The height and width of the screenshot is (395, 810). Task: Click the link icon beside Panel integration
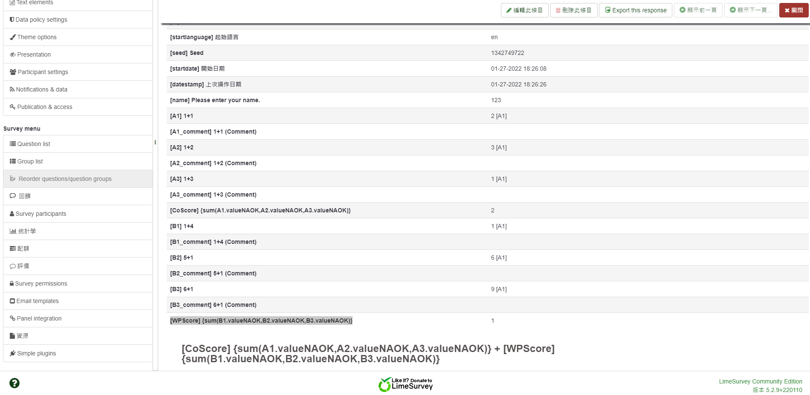pos(12,318)
